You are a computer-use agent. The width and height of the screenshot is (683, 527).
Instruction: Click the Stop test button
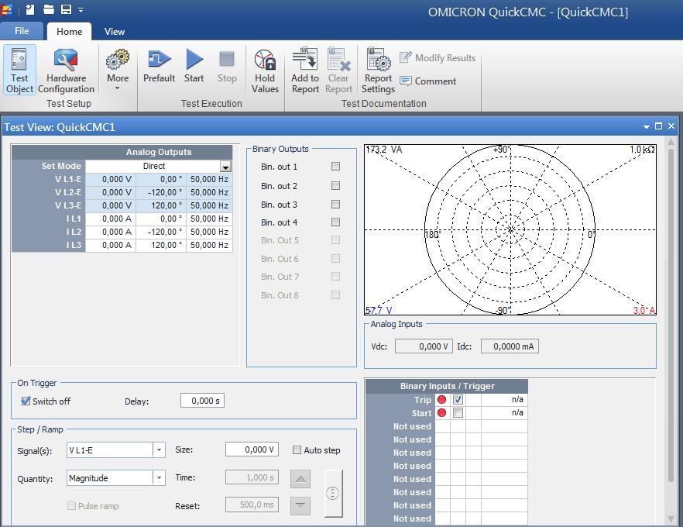point(227,66)
